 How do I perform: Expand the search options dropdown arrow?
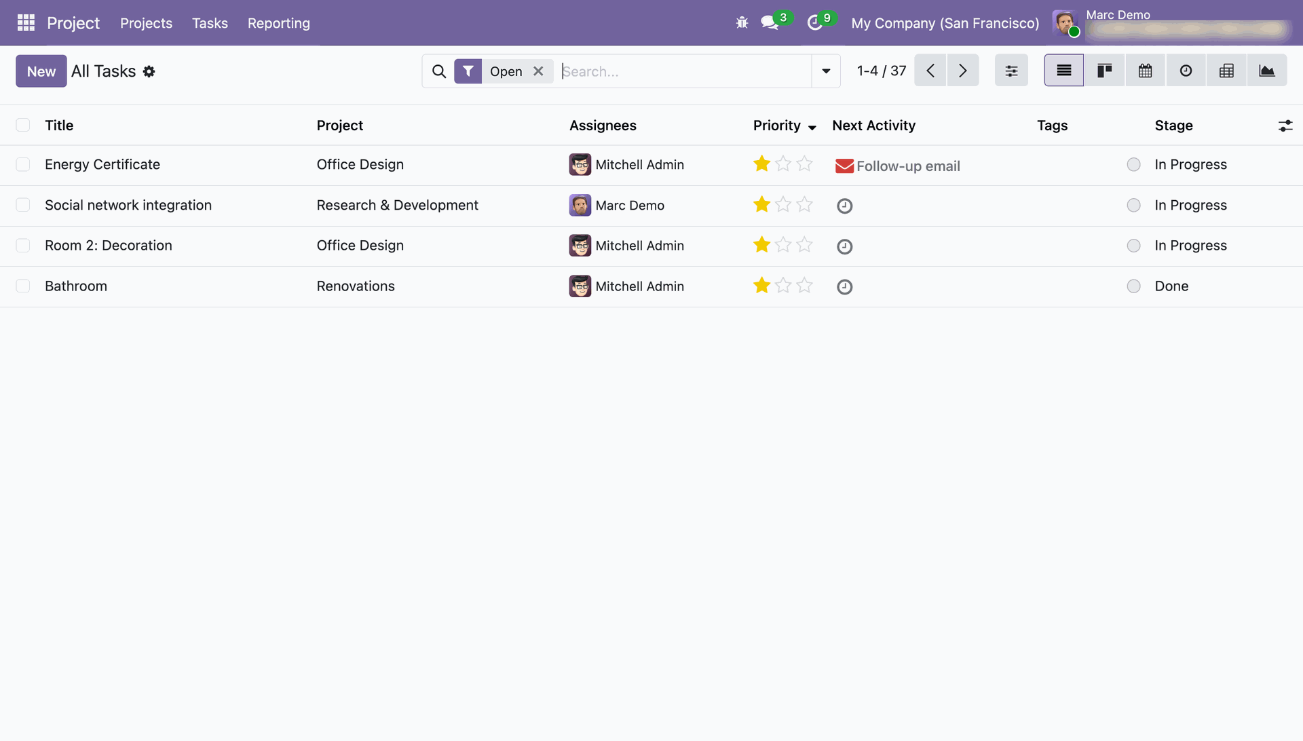(x=826, y=71)
